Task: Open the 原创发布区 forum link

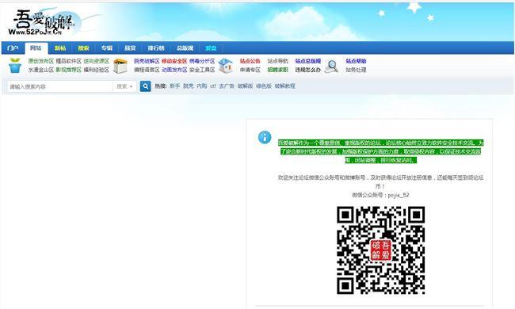Action: (x=40, y=61)
